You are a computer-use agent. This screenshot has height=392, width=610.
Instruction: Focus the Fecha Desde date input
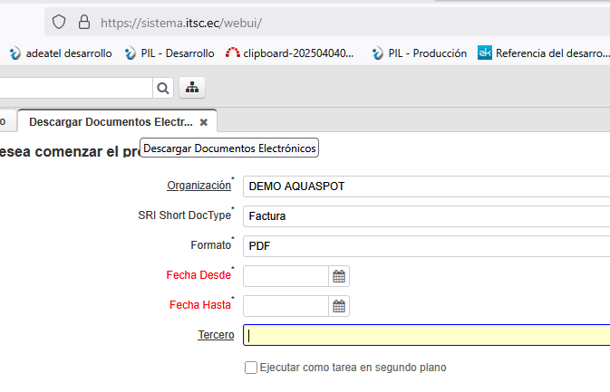click(x=285, y=276)
